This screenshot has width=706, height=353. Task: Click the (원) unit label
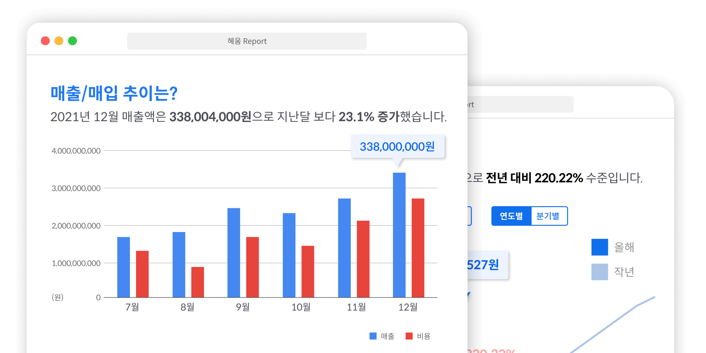58,297
